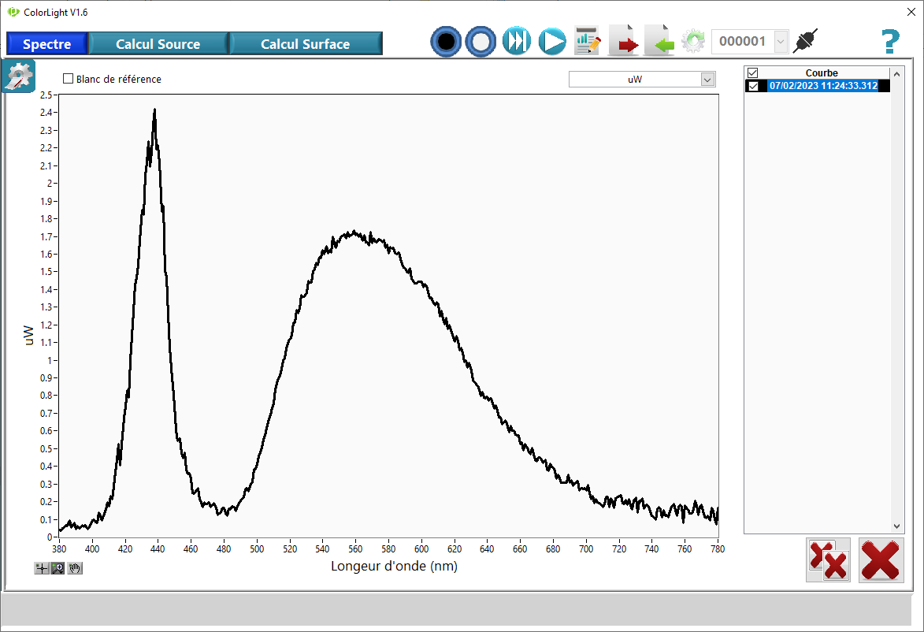924x632 pixels.
Task: Click the double red X delete curves button
Action: [828, 560]
